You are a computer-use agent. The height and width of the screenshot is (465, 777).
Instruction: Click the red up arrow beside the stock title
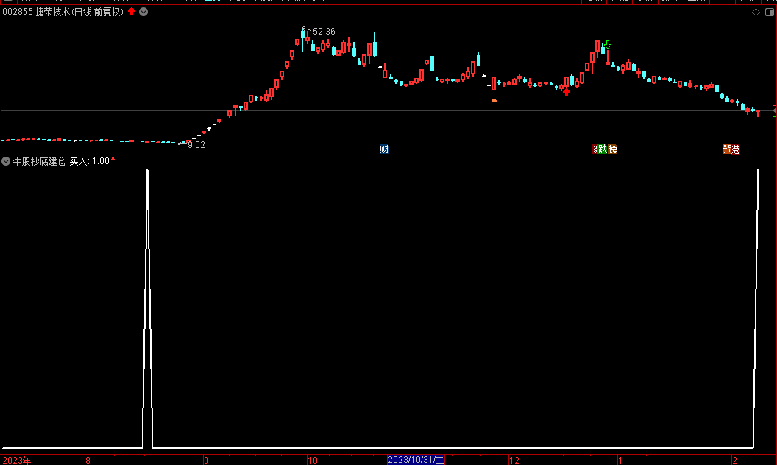(132, 11)
